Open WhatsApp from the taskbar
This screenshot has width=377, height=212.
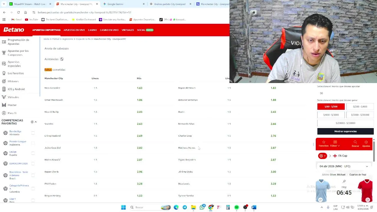[202, 207]
